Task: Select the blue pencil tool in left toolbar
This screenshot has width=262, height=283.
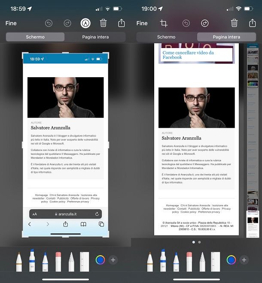Action: tap(45, 262)
